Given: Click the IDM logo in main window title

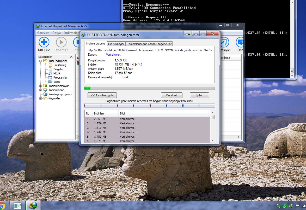Looking at the screenshot, I should (38, 26).
